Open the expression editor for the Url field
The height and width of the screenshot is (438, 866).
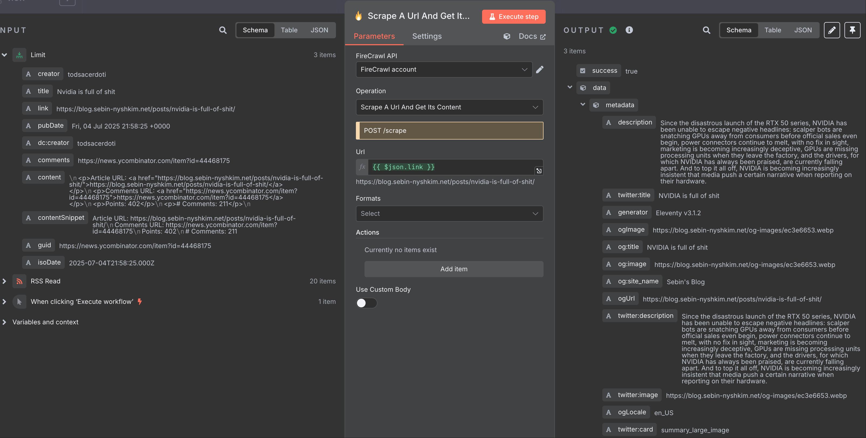point(539,171)
